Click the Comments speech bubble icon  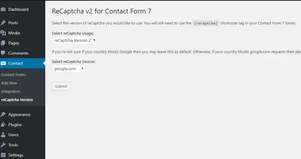[x=3, y=53]
